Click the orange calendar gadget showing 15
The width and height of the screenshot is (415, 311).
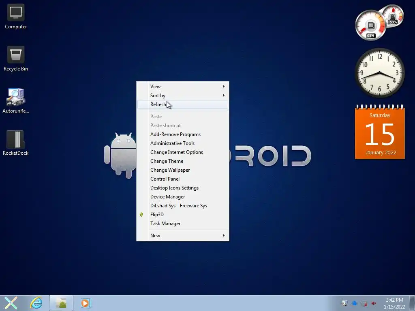(x=380, y=132)
